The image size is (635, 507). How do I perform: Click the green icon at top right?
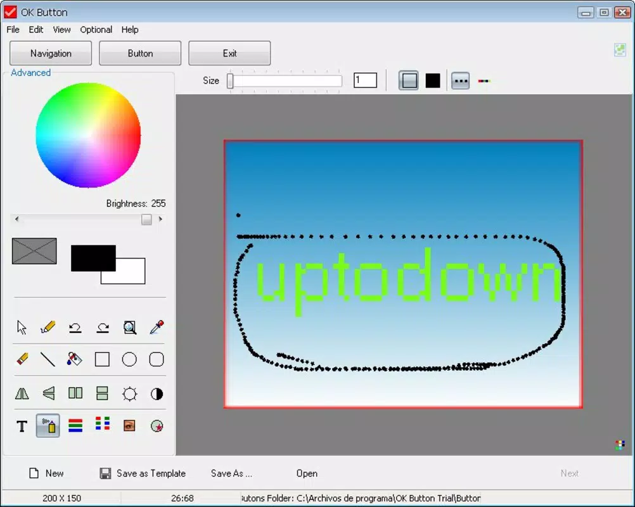(620, 50)
